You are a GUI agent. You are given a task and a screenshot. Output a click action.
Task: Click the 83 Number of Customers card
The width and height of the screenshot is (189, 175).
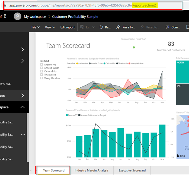point(171,46)
